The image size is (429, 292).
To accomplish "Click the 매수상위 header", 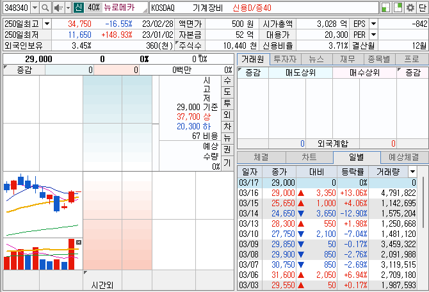I will (364, 72).
